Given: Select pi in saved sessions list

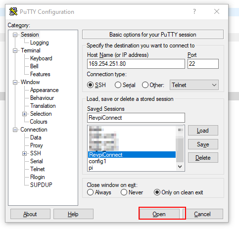Looking at the screenshot, I should (x=132, y=168).
